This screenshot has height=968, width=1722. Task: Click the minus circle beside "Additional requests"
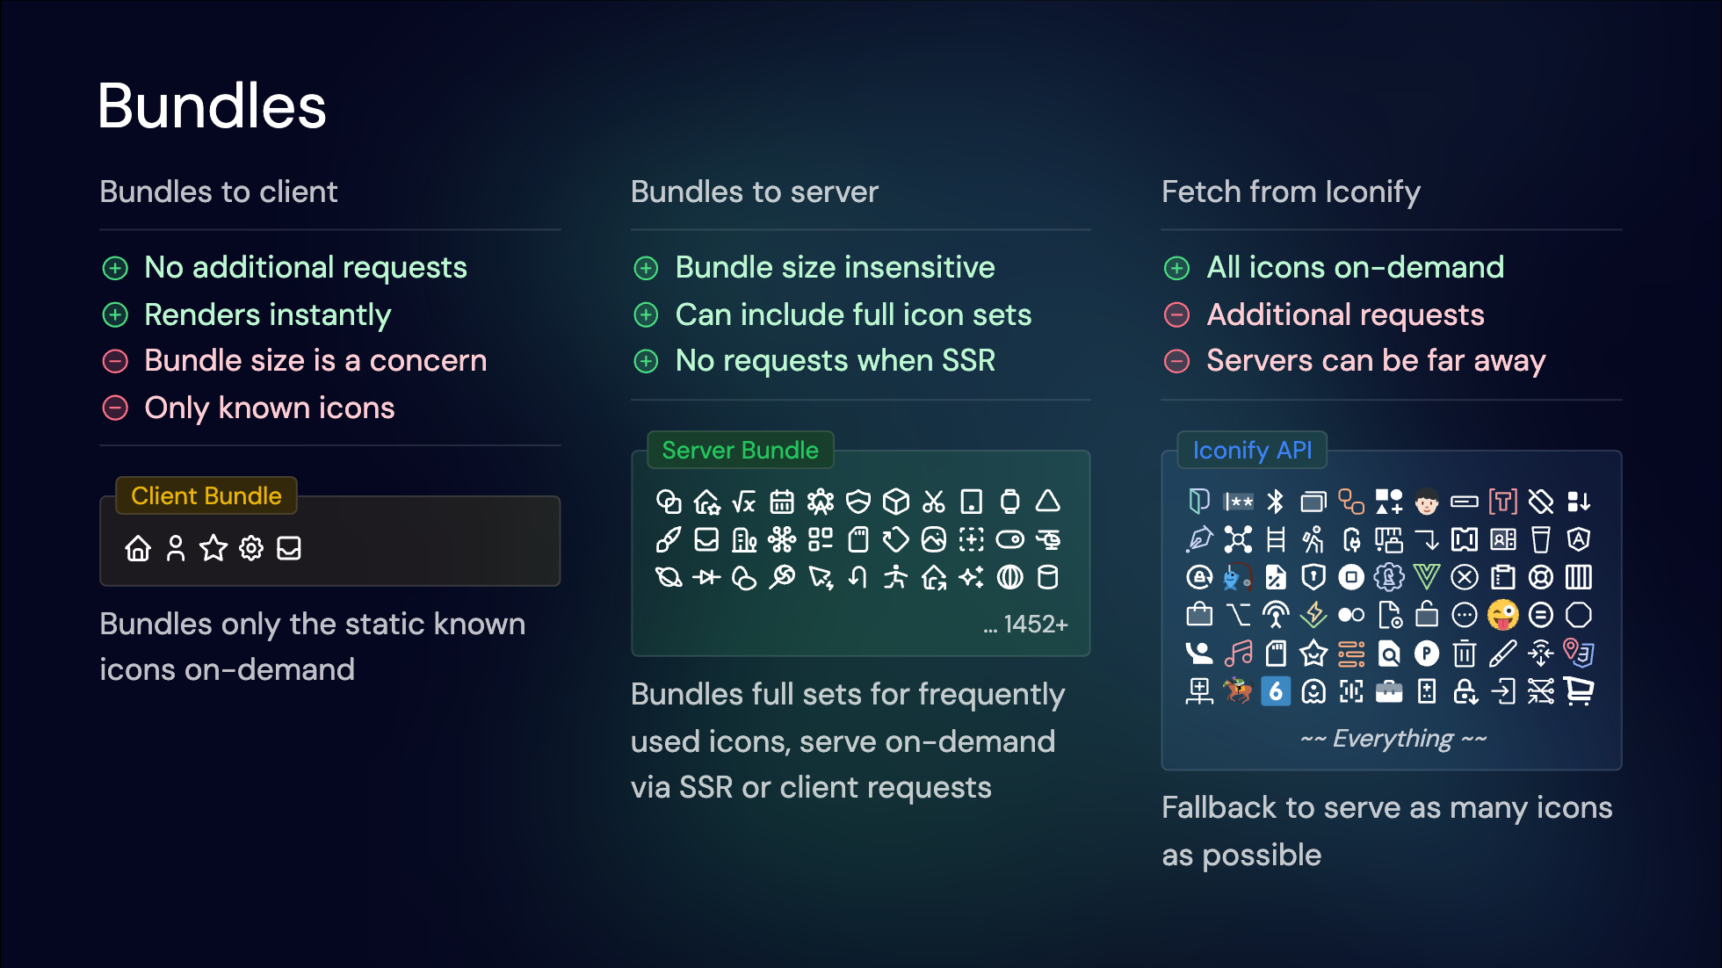[x=1176, y=314]
